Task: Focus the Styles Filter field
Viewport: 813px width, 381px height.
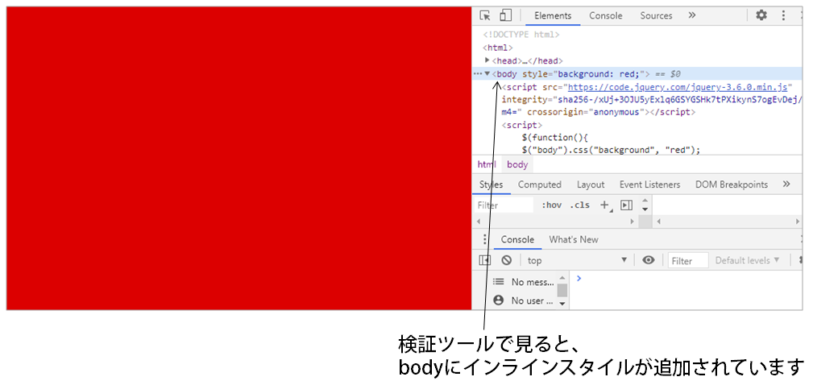Action: [504, 205]
